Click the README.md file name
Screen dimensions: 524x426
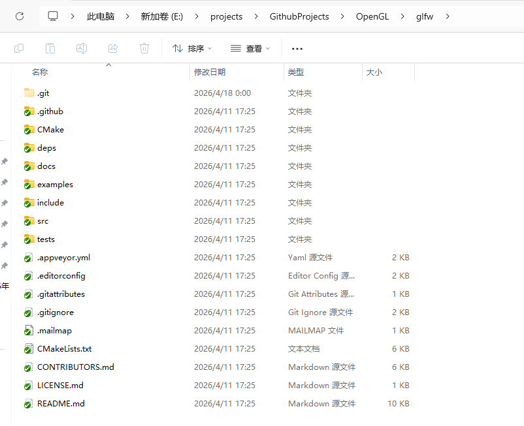click(x=61, y=404)
